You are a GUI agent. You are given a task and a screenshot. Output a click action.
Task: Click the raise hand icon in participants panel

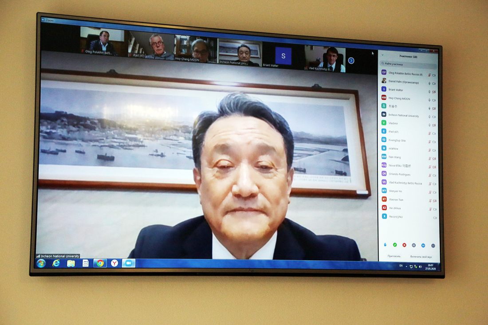[385, 245]
